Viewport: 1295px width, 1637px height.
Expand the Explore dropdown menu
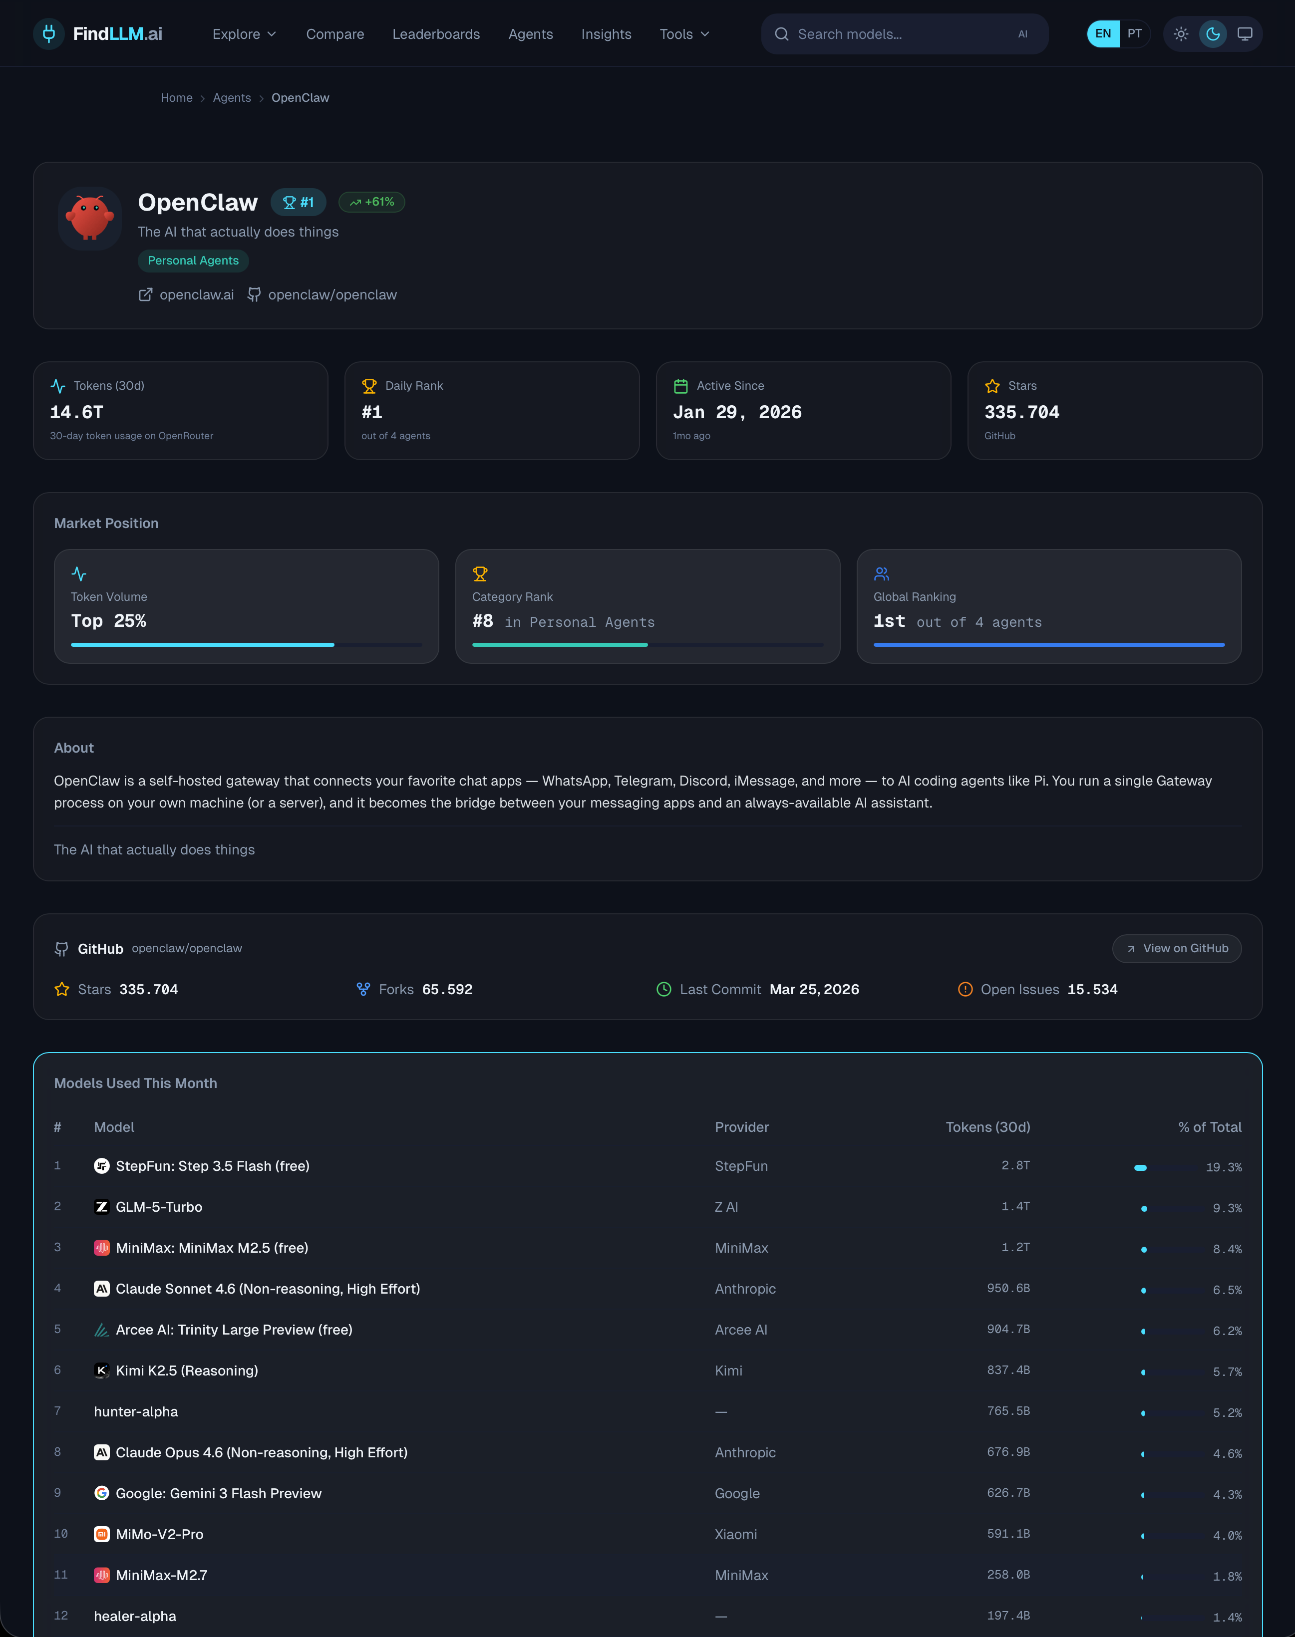(x=244, y=34)
